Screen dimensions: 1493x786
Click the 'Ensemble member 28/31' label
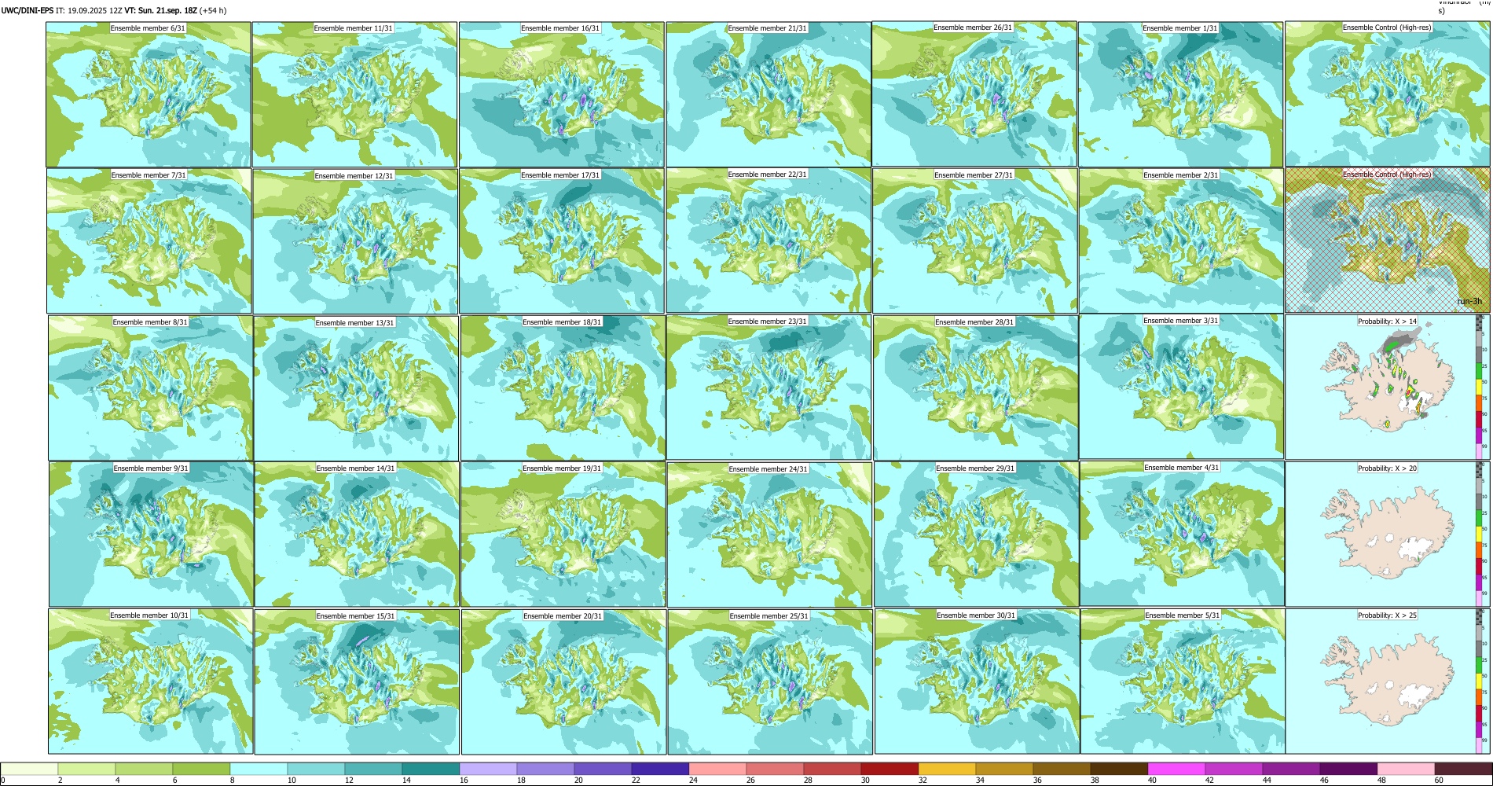[974, 321]
